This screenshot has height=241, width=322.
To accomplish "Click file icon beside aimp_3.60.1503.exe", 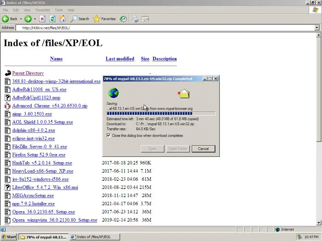I will point(8,114).
